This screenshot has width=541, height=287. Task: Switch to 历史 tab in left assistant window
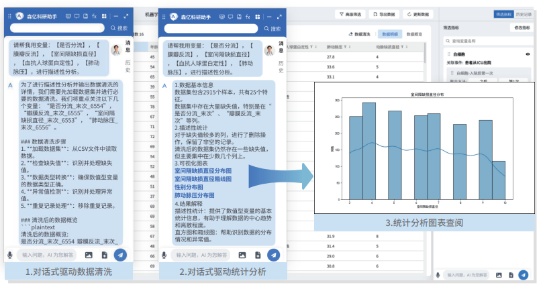[128, 66]
